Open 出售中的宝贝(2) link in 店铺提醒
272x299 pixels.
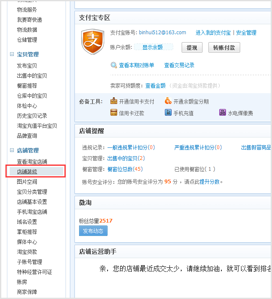coord(126,158)
